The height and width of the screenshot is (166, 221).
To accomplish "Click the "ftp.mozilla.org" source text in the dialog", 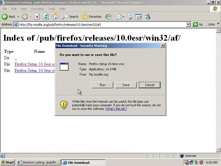I will (x=99, y=74).
